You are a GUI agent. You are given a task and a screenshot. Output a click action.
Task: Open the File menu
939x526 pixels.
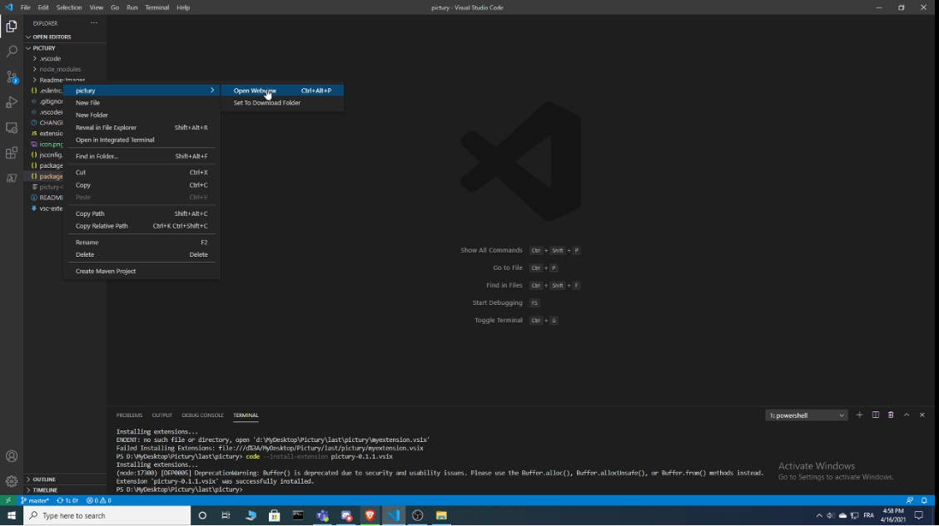point(25,7)
